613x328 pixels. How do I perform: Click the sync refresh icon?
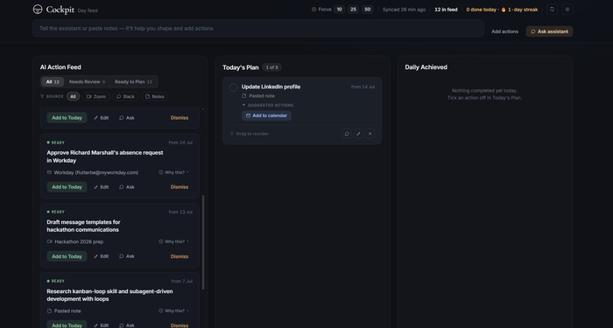pyautogui.click(x=552, y=10)
